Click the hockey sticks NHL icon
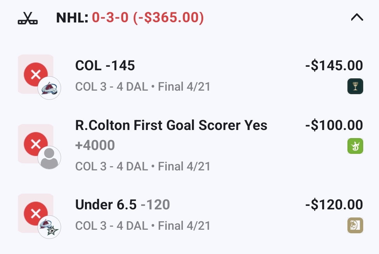This screenshot has width=379, height=254. (28, 18)
